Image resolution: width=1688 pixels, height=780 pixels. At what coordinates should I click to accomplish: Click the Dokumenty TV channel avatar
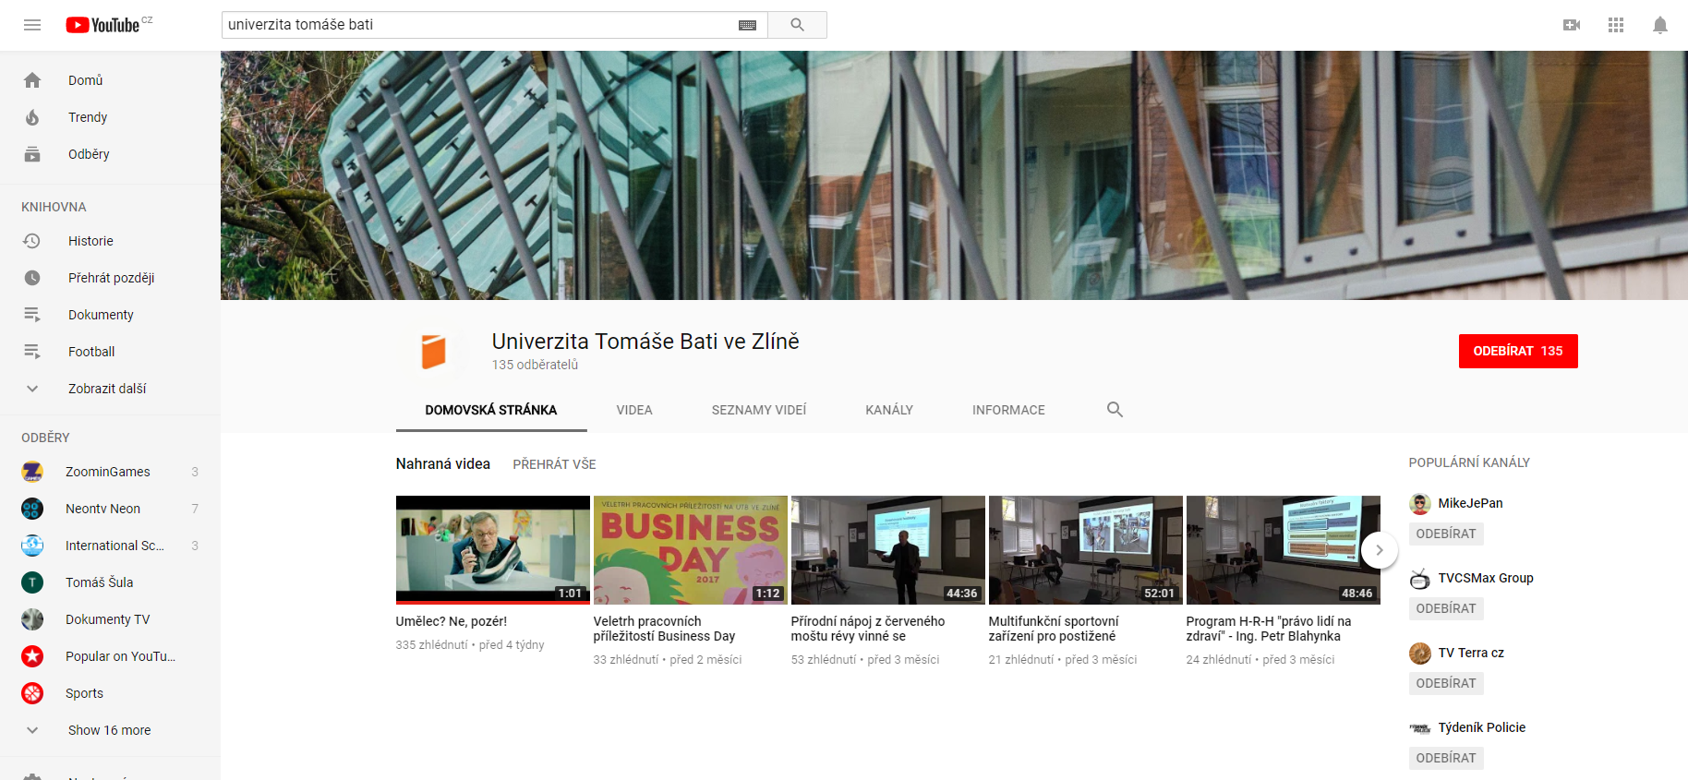pyautogui.click(x=32, y=619)
